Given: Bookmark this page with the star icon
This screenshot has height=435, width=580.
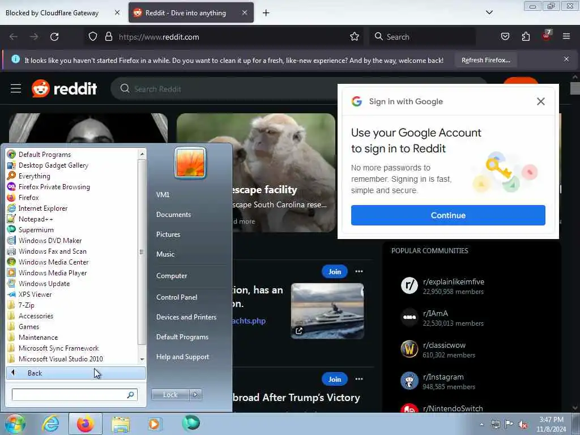Looking at the screenshot, I should [x=355, y=37].
